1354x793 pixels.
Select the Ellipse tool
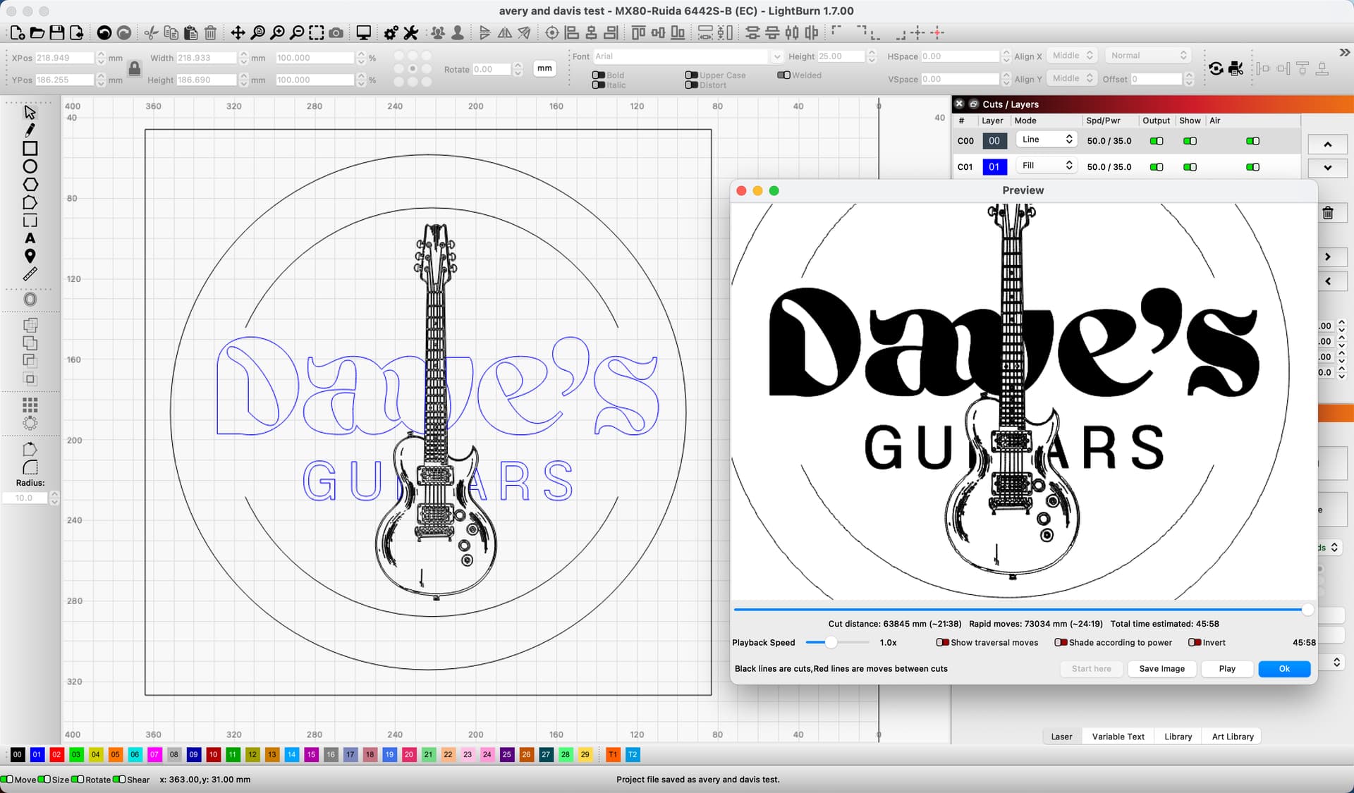[x=30, y=167]
